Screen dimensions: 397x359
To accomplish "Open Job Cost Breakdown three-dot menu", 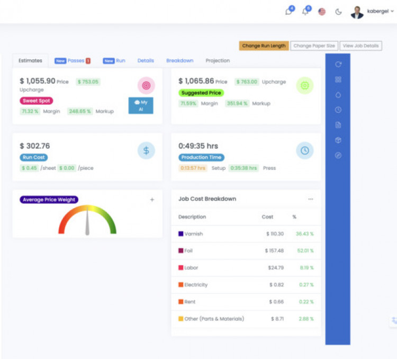I will click(311, 199).
